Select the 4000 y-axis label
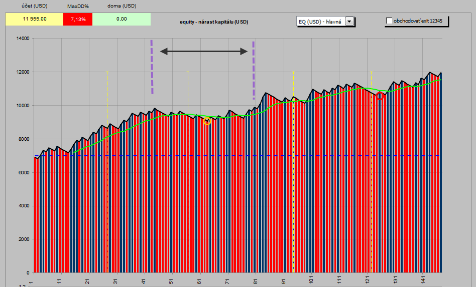This screenshot has width=476, height=287. tap(24, 206)
